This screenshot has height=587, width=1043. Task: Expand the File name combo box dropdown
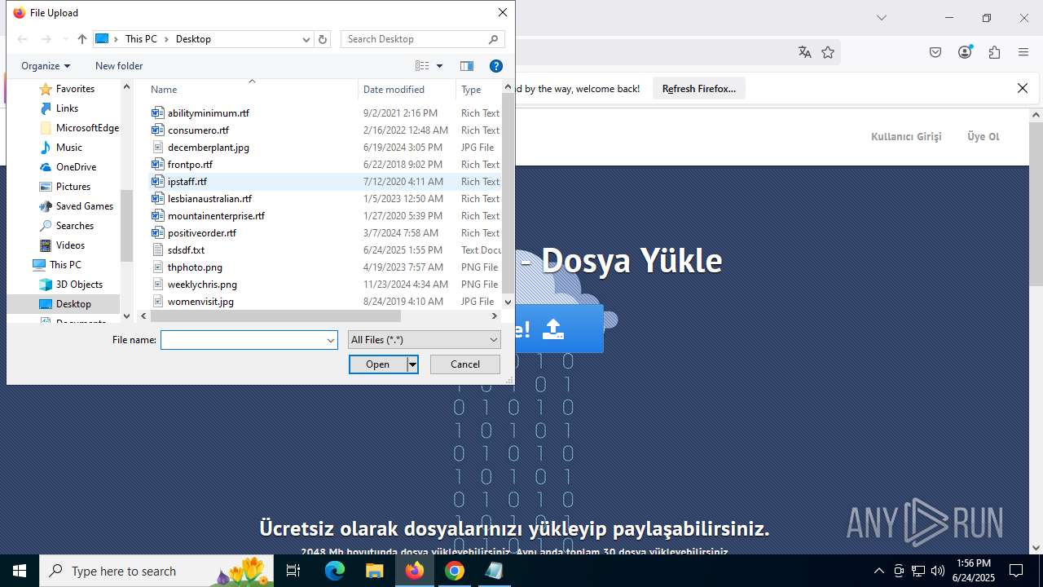[x=331, y=340]
